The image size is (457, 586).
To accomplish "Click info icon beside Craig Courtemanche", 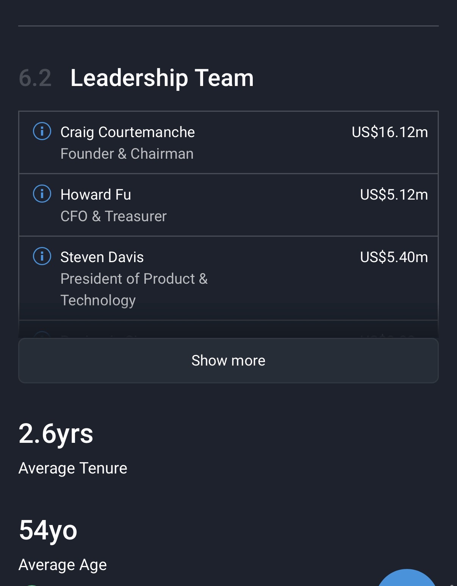I will point(42,131).
